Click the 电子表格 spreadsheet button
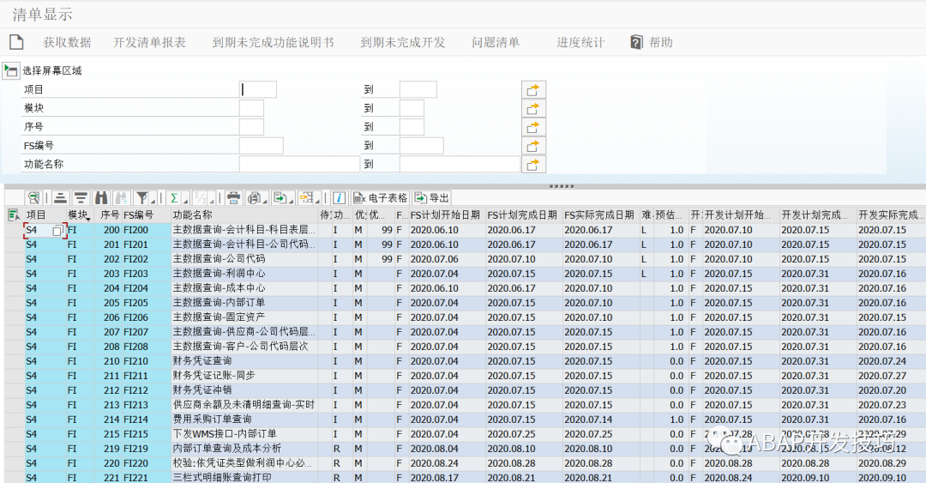This screenshot has width=926, height=483. (x=381, y=198)
